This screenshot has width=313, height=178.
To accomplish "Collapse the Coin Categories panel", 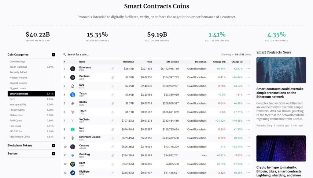I will coord(53,55).
